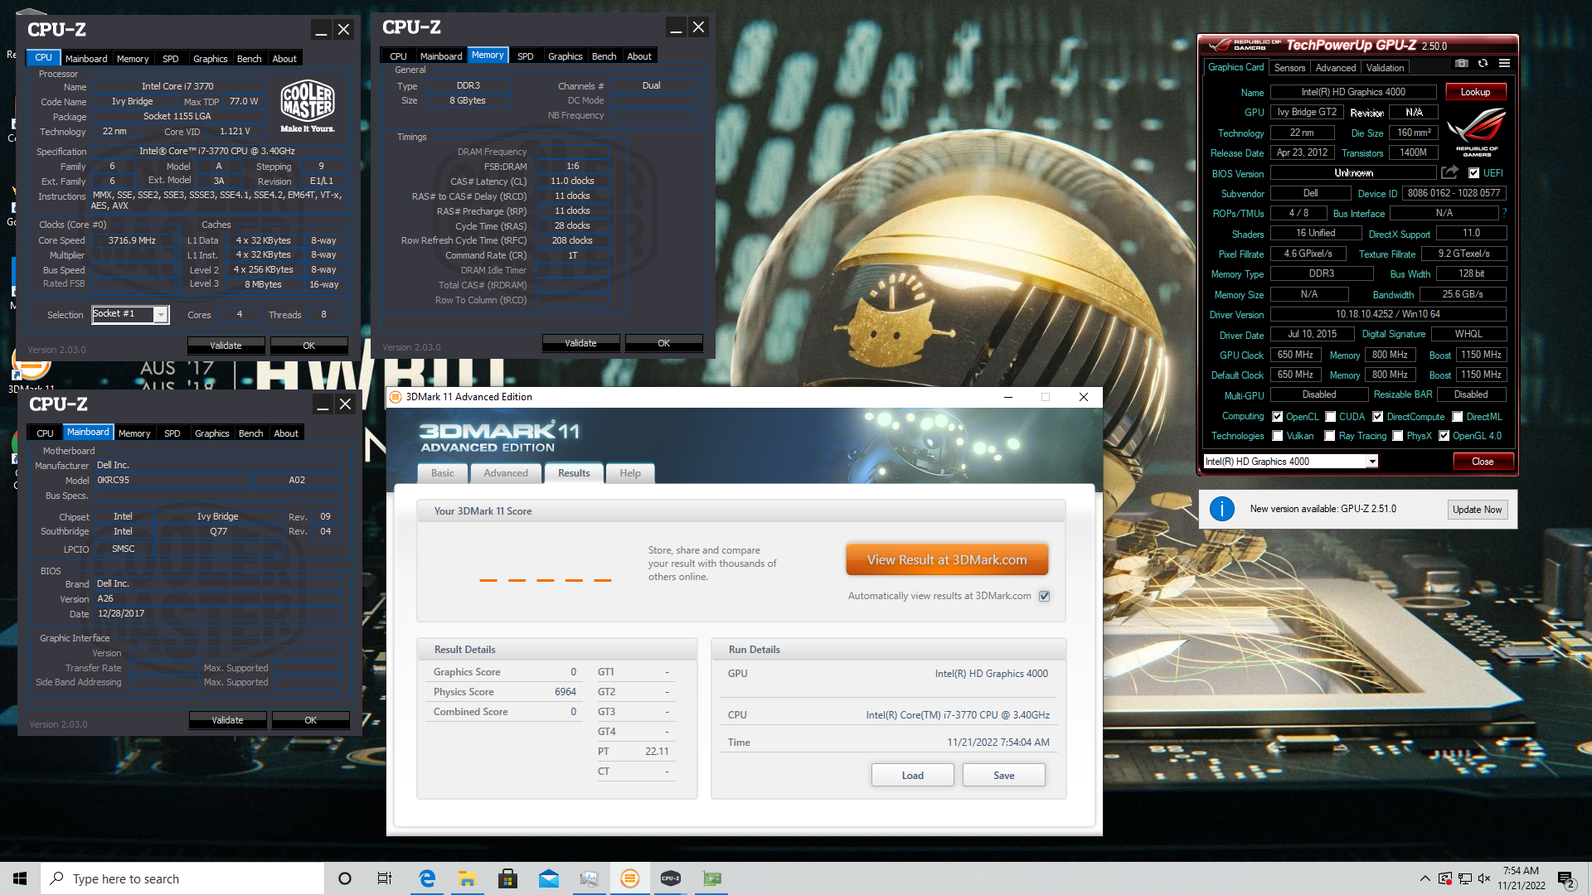Uncheck automatically view results at 3DMark.com
The height and width of the screenshot is (895, 1592).
click(1044, 596)
